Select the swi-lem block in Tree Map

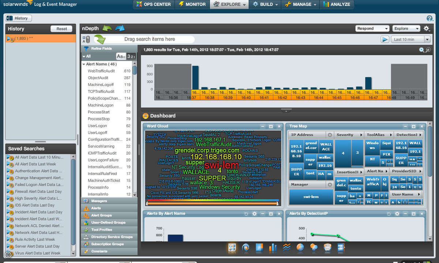(311, 197)
